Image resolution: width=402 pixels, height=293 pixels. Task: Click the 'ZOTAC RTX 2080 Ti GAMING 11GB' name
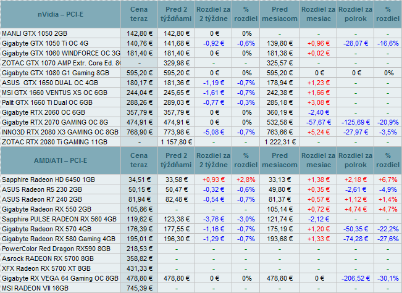[54, 142]
